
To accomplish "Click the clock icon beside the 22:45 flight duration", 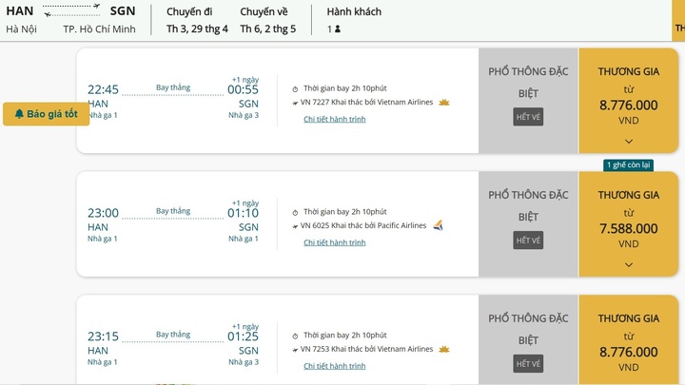I will 295,88.
